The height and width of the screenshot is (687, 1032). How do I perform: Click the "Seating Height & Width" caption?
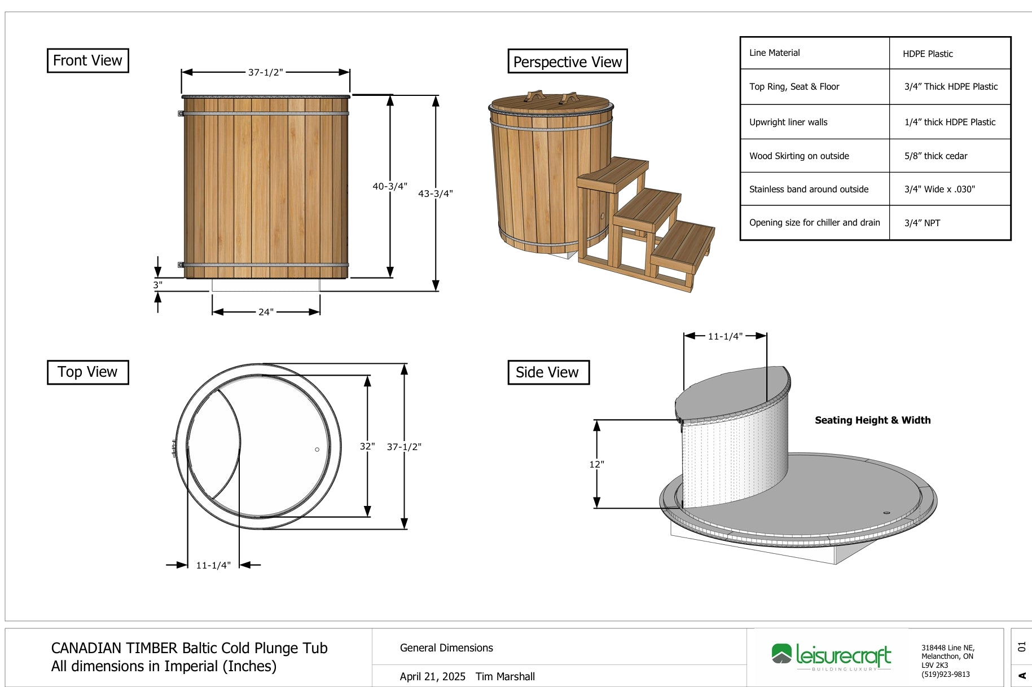click(x=872, y=420)
